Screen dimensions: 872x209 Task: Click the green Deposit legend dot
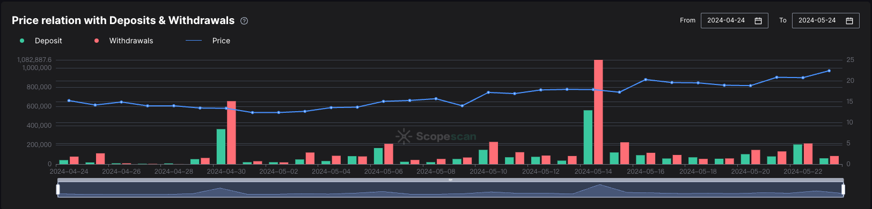pyautogui.click(x=22, y=41)
